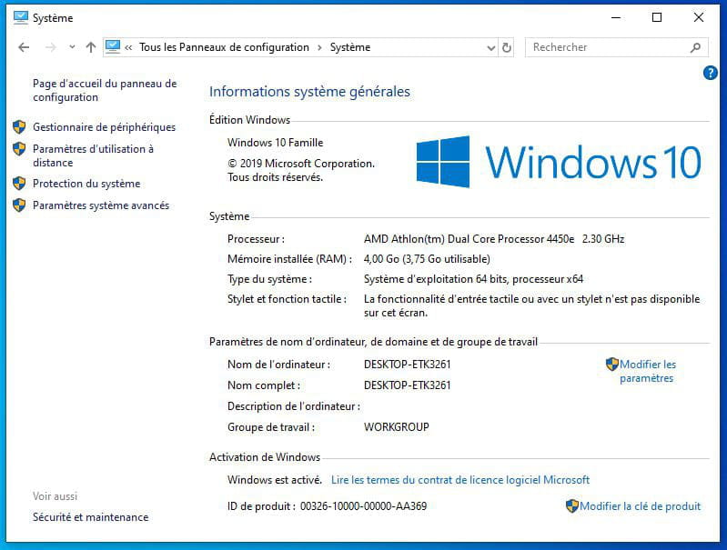Open Gestionnaire de périphériques link
The width and height of the screenshot is (727, 550).
[105, 127]
